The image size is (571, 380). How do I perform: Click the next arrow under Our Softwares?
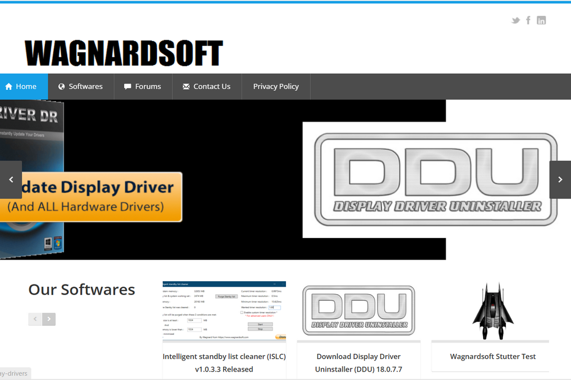[x=49, y=319]
